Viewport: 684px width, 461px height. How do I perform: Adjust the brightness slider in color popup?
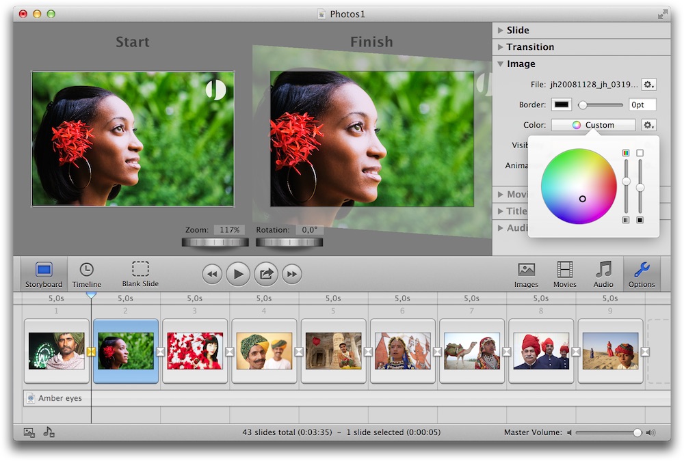point(640,186)
